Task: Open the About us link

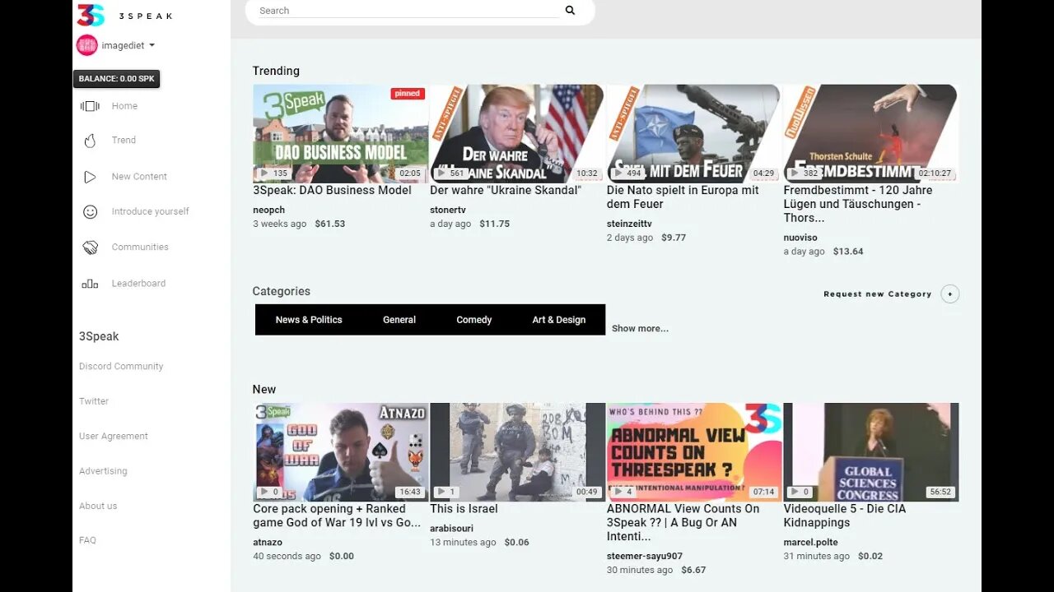Action: 98,506
